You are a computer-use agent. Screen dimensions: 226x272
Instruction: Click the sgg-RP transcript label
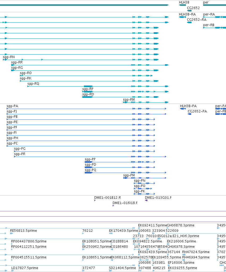88,89
